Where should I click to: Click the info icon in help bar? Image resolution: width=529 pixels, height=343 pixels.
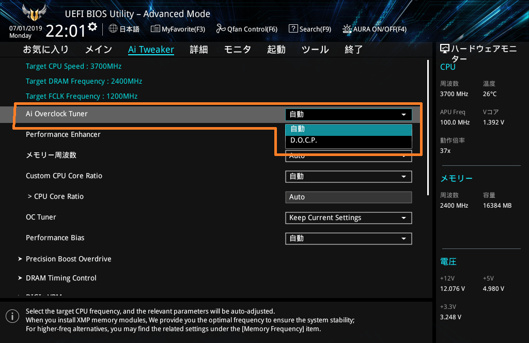click(x=12, y=316)
